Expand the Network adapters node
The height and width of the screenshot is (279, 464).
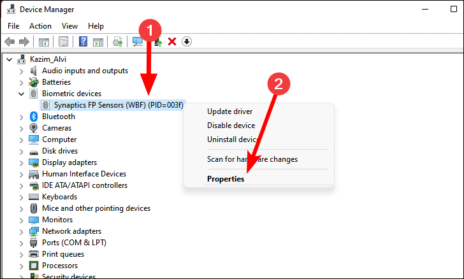point(21,231)
